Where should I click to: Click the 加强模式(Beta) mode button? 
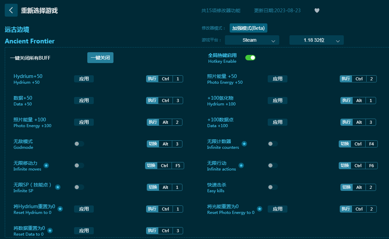pos(248,28)
